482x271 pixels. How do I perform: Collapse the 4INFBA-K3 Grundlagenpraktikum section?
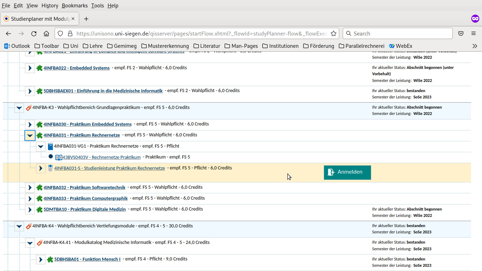(19, 108)
